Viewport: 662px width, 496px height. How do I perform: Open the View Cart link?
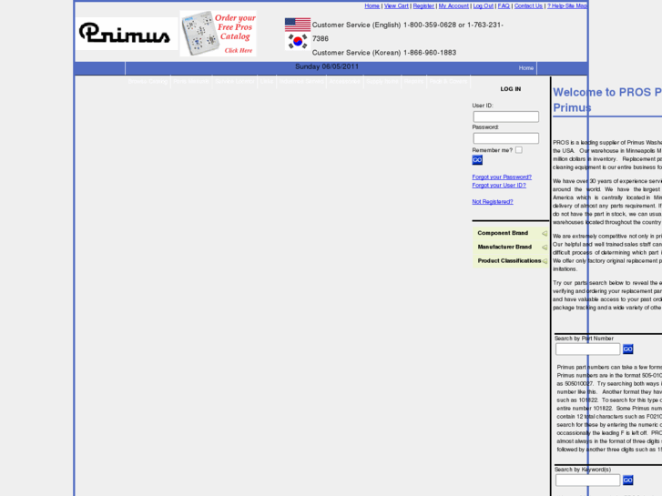[x=396, y=5]
